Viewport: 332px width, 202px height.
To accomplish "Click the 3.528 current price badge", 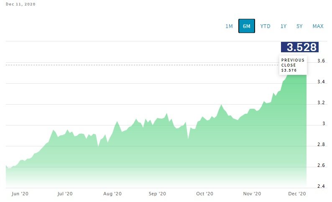I will (x=299, y=47).
